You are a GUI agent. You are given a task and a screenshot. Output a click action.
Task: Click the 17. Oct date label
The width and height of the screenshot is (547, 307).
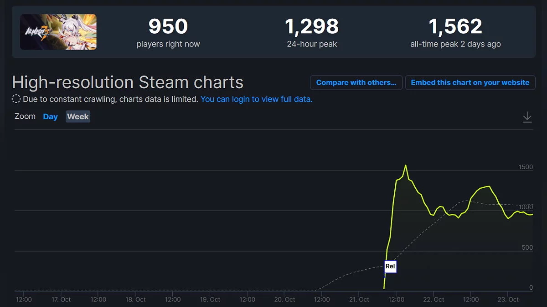tap(61, 299)
